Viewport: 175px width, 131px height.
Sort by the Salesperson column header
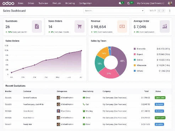[x=62, y=91]
